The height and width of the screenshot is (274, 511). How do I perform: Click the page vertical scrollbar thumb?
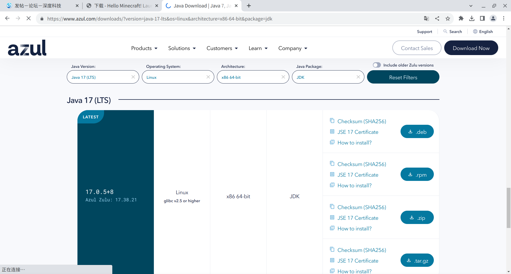pyautogui.click(x=508, y=207)
